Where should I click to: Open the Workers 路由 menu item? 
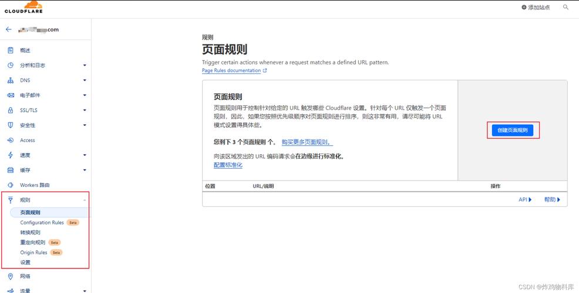pyautogui.click(x=35, y=185)
